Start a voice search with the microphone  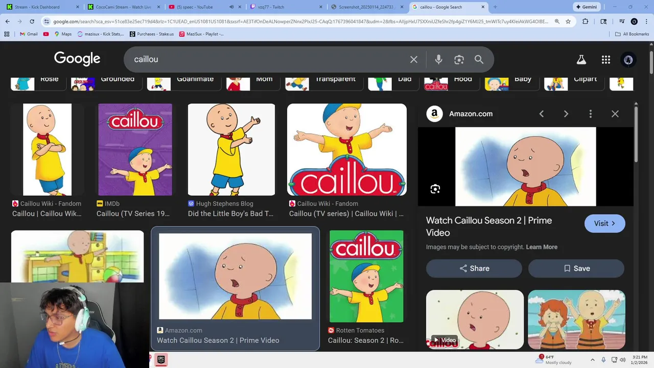tap(438, 59)
